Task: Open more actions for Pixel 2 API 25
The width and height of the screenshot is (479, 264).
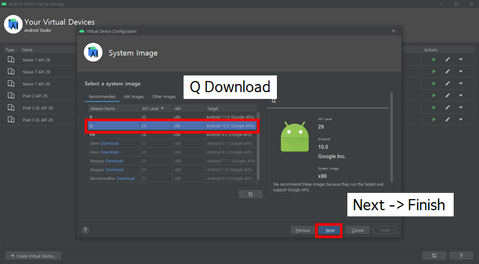Action: (460, 96)
